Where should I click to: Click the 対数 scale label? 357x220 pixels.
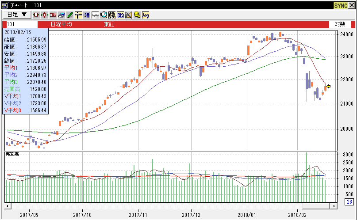pyautogui.click(x=340, y=24)
